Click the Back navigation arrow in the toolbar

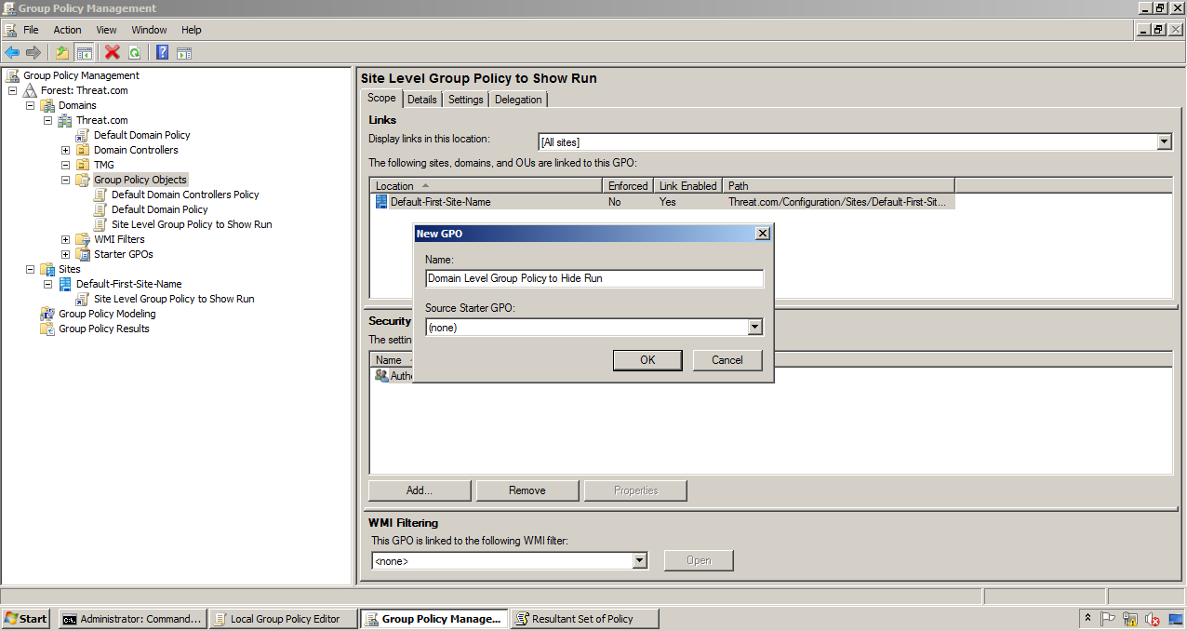[12, 52]
